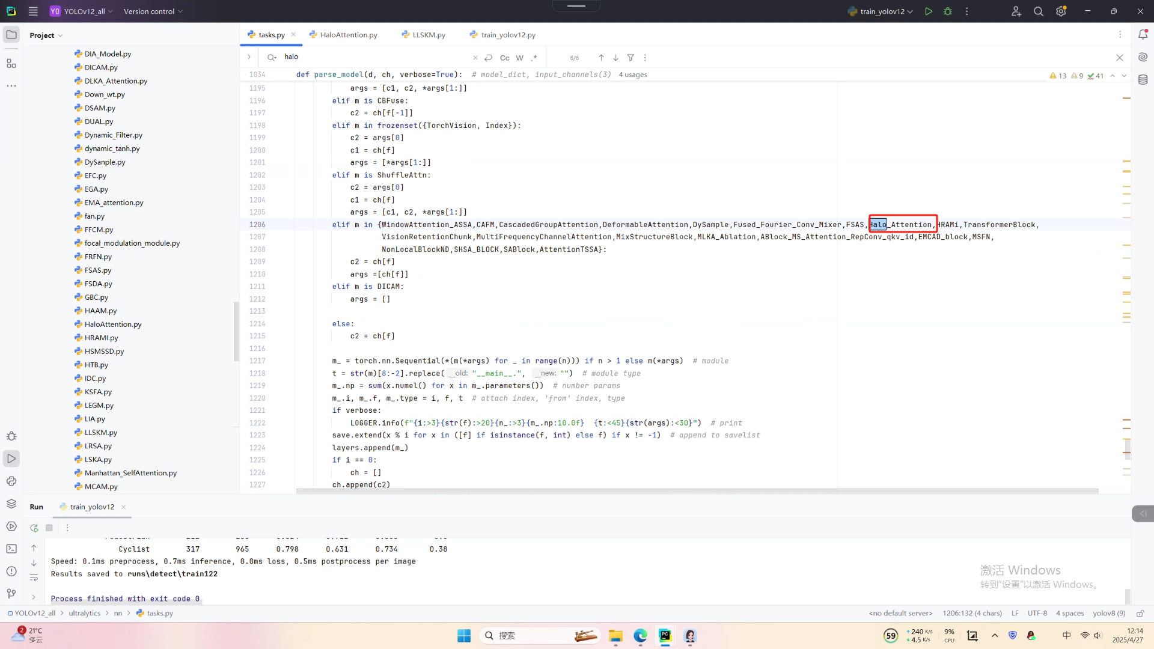Open Notifications bell icon on right sidebar
This screenshot has height=649, width=1154.
1143,35
